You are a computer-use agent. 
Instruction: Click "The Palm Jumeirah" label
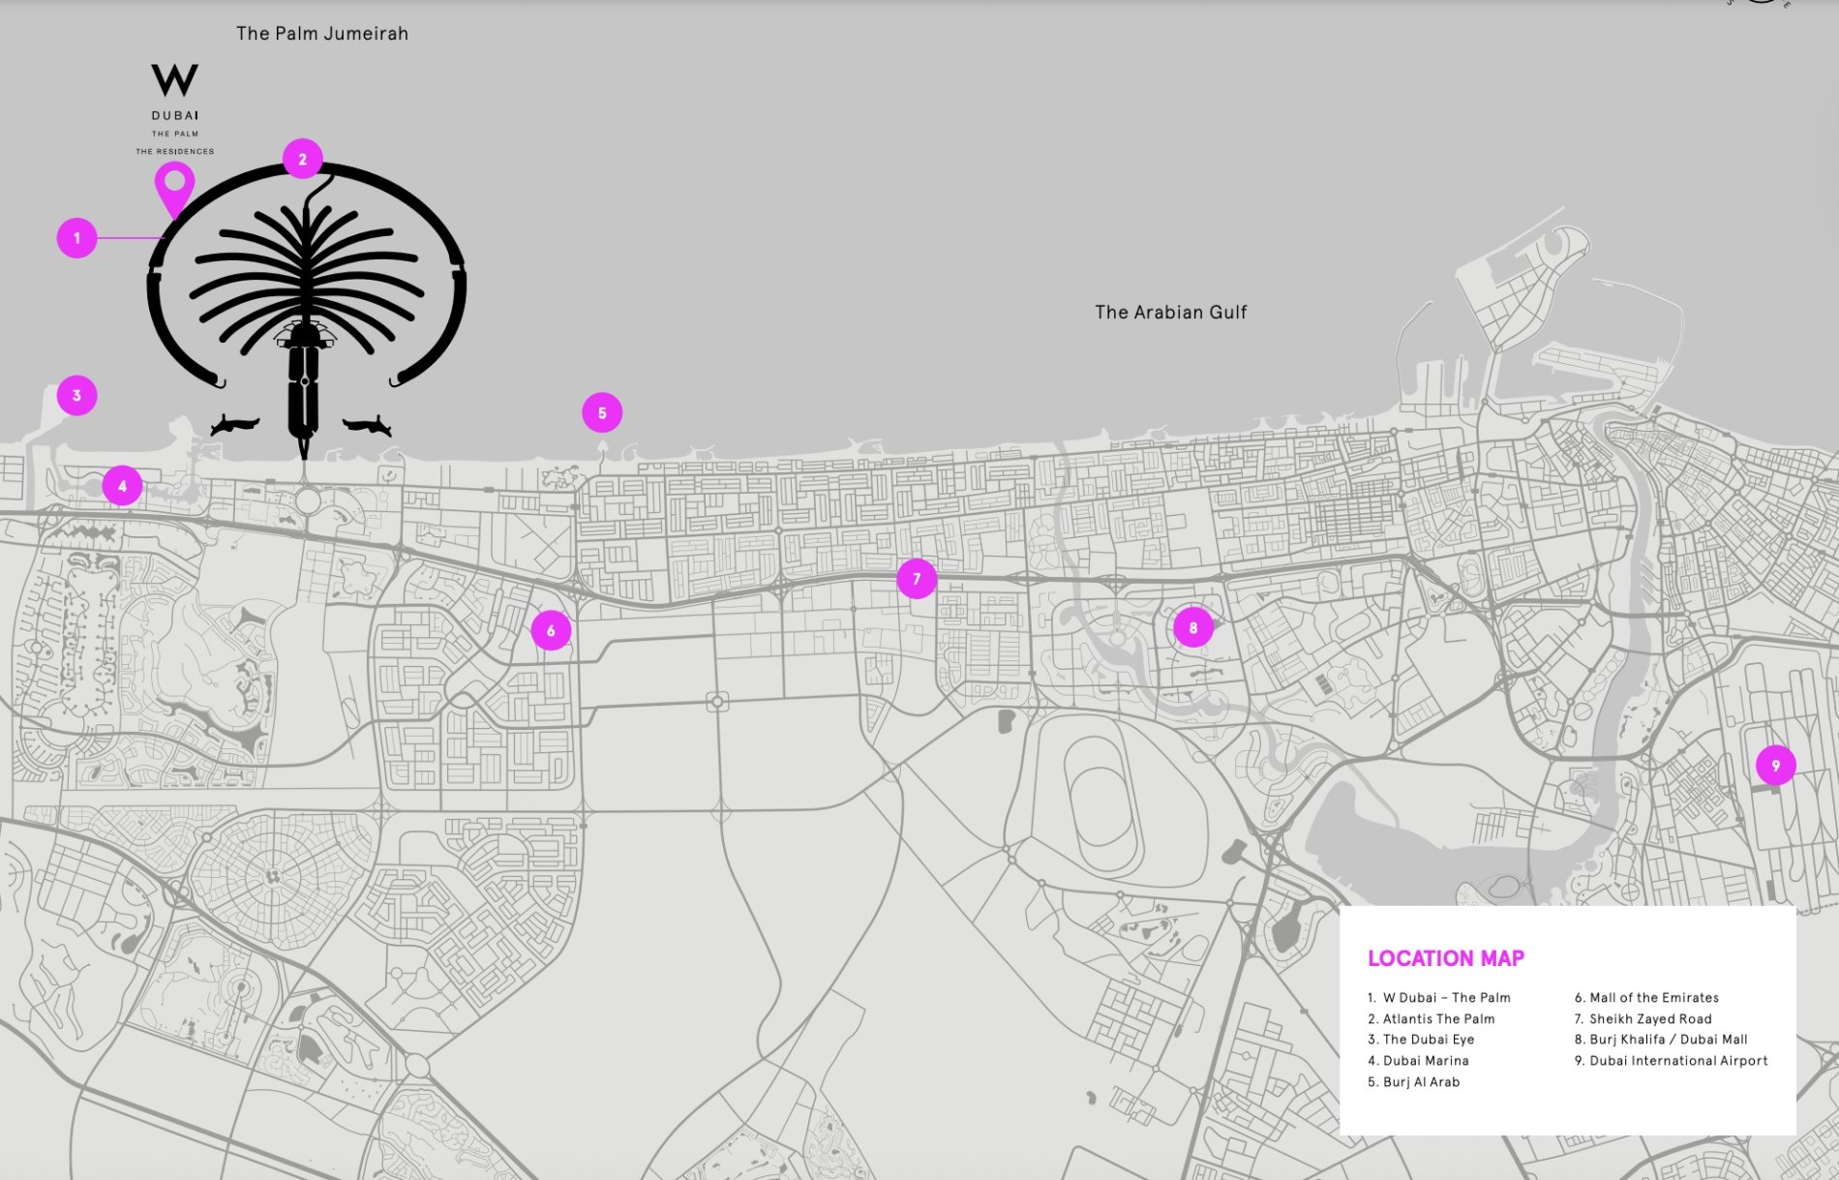[x=322, y=34]
